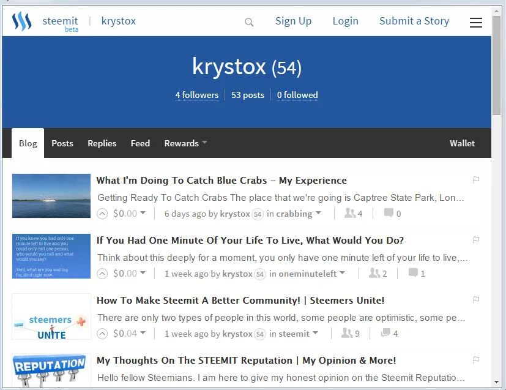
Task: Click the scrollbar up arrow
Action: point(496,10)
